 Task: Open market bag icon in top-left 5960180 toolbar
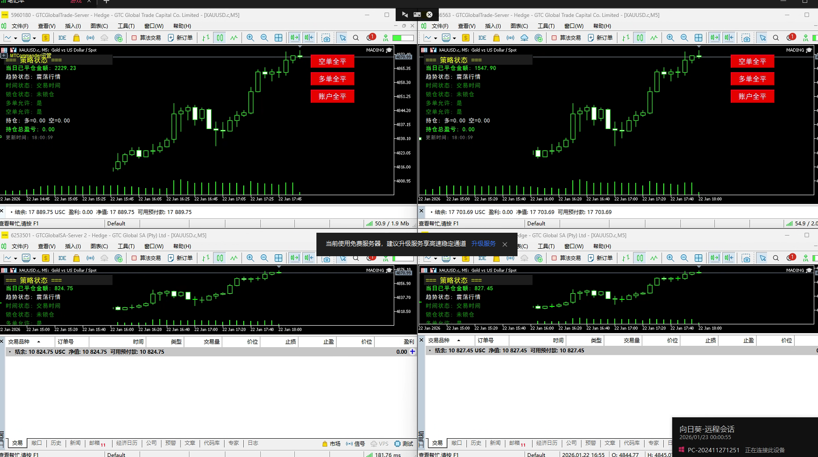pyautogui.click(x=76, y=38)
